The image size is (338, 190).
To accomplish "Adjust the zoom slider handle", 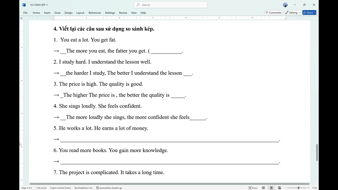I will (x=299, y=188).
